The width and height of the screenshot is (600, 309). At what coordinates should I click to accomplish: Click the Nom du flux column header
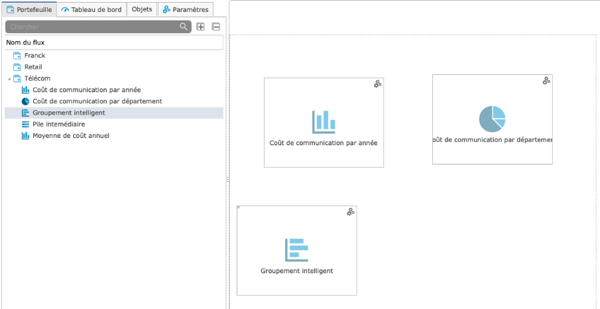coord(113,42)
